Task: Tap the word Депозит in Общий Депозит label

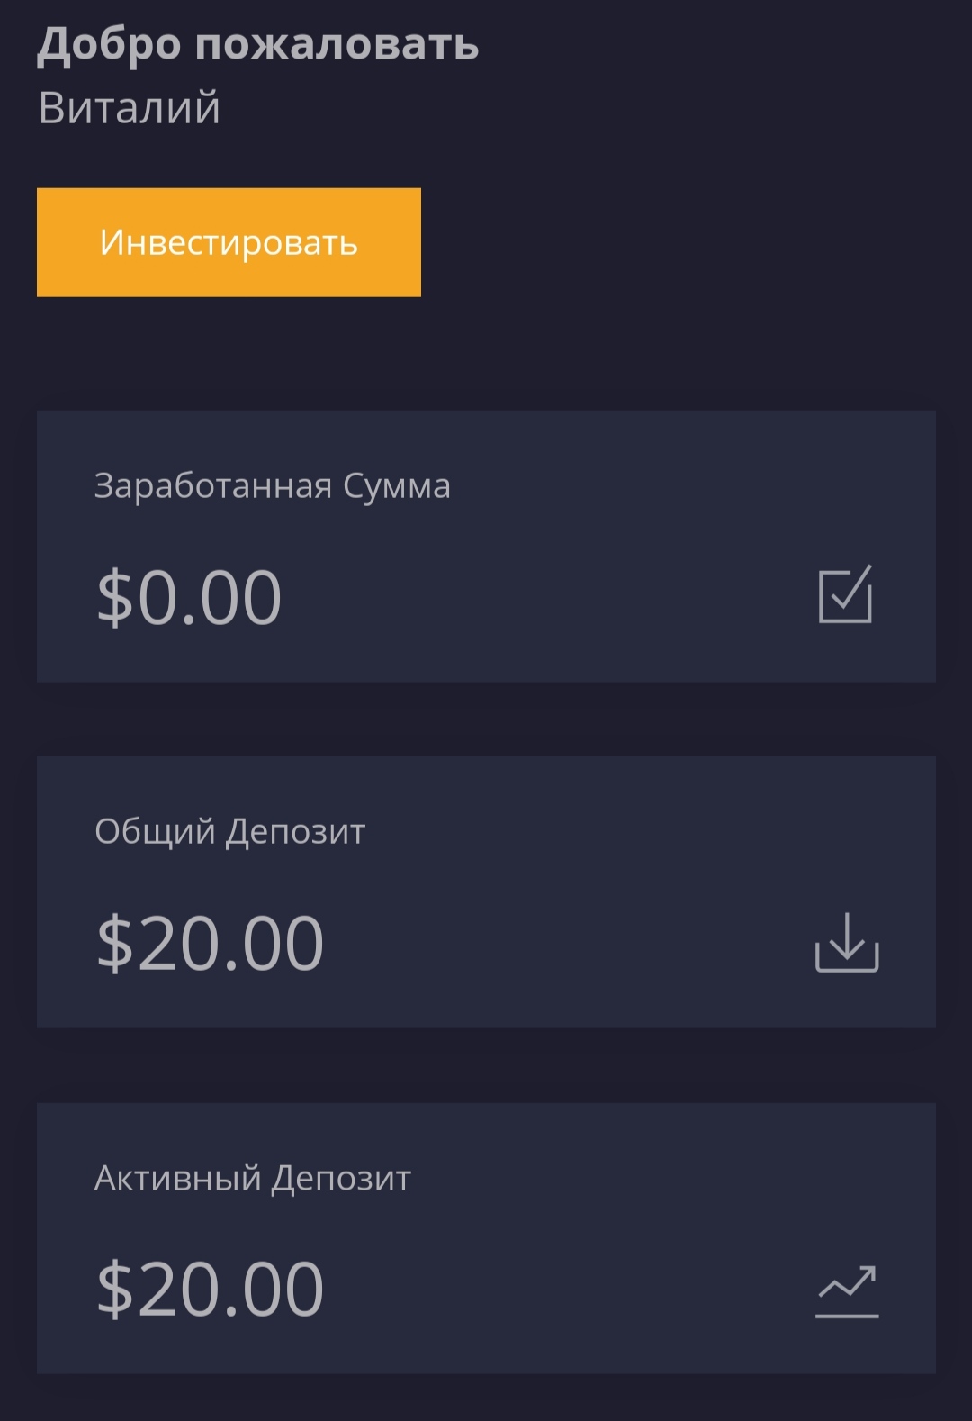Action: point(295,832)
